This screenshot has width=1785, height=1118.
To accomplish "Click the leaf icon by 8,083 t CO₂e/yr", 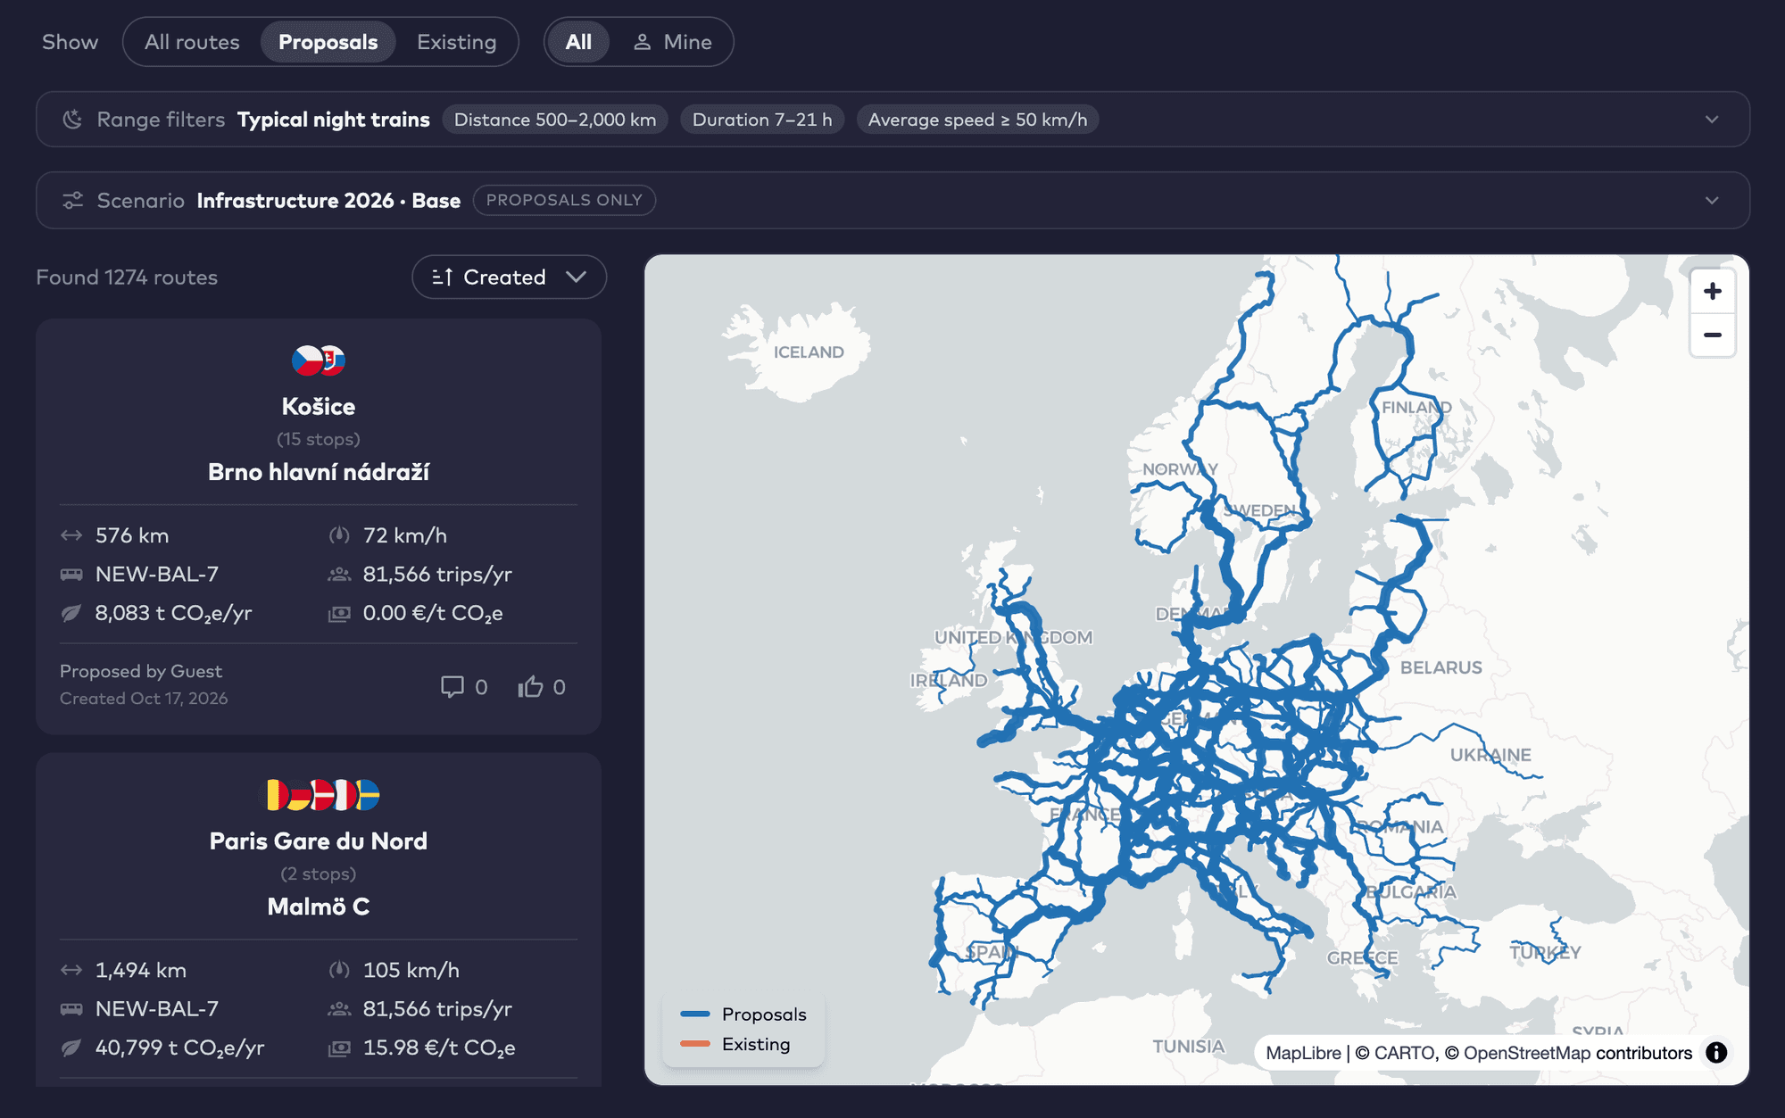I will point(71,613).
